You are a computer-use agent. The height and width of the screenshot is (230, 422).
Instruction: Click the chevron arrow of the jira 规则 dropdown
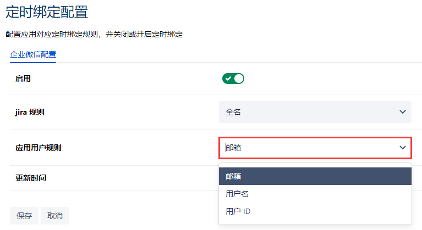402,112
